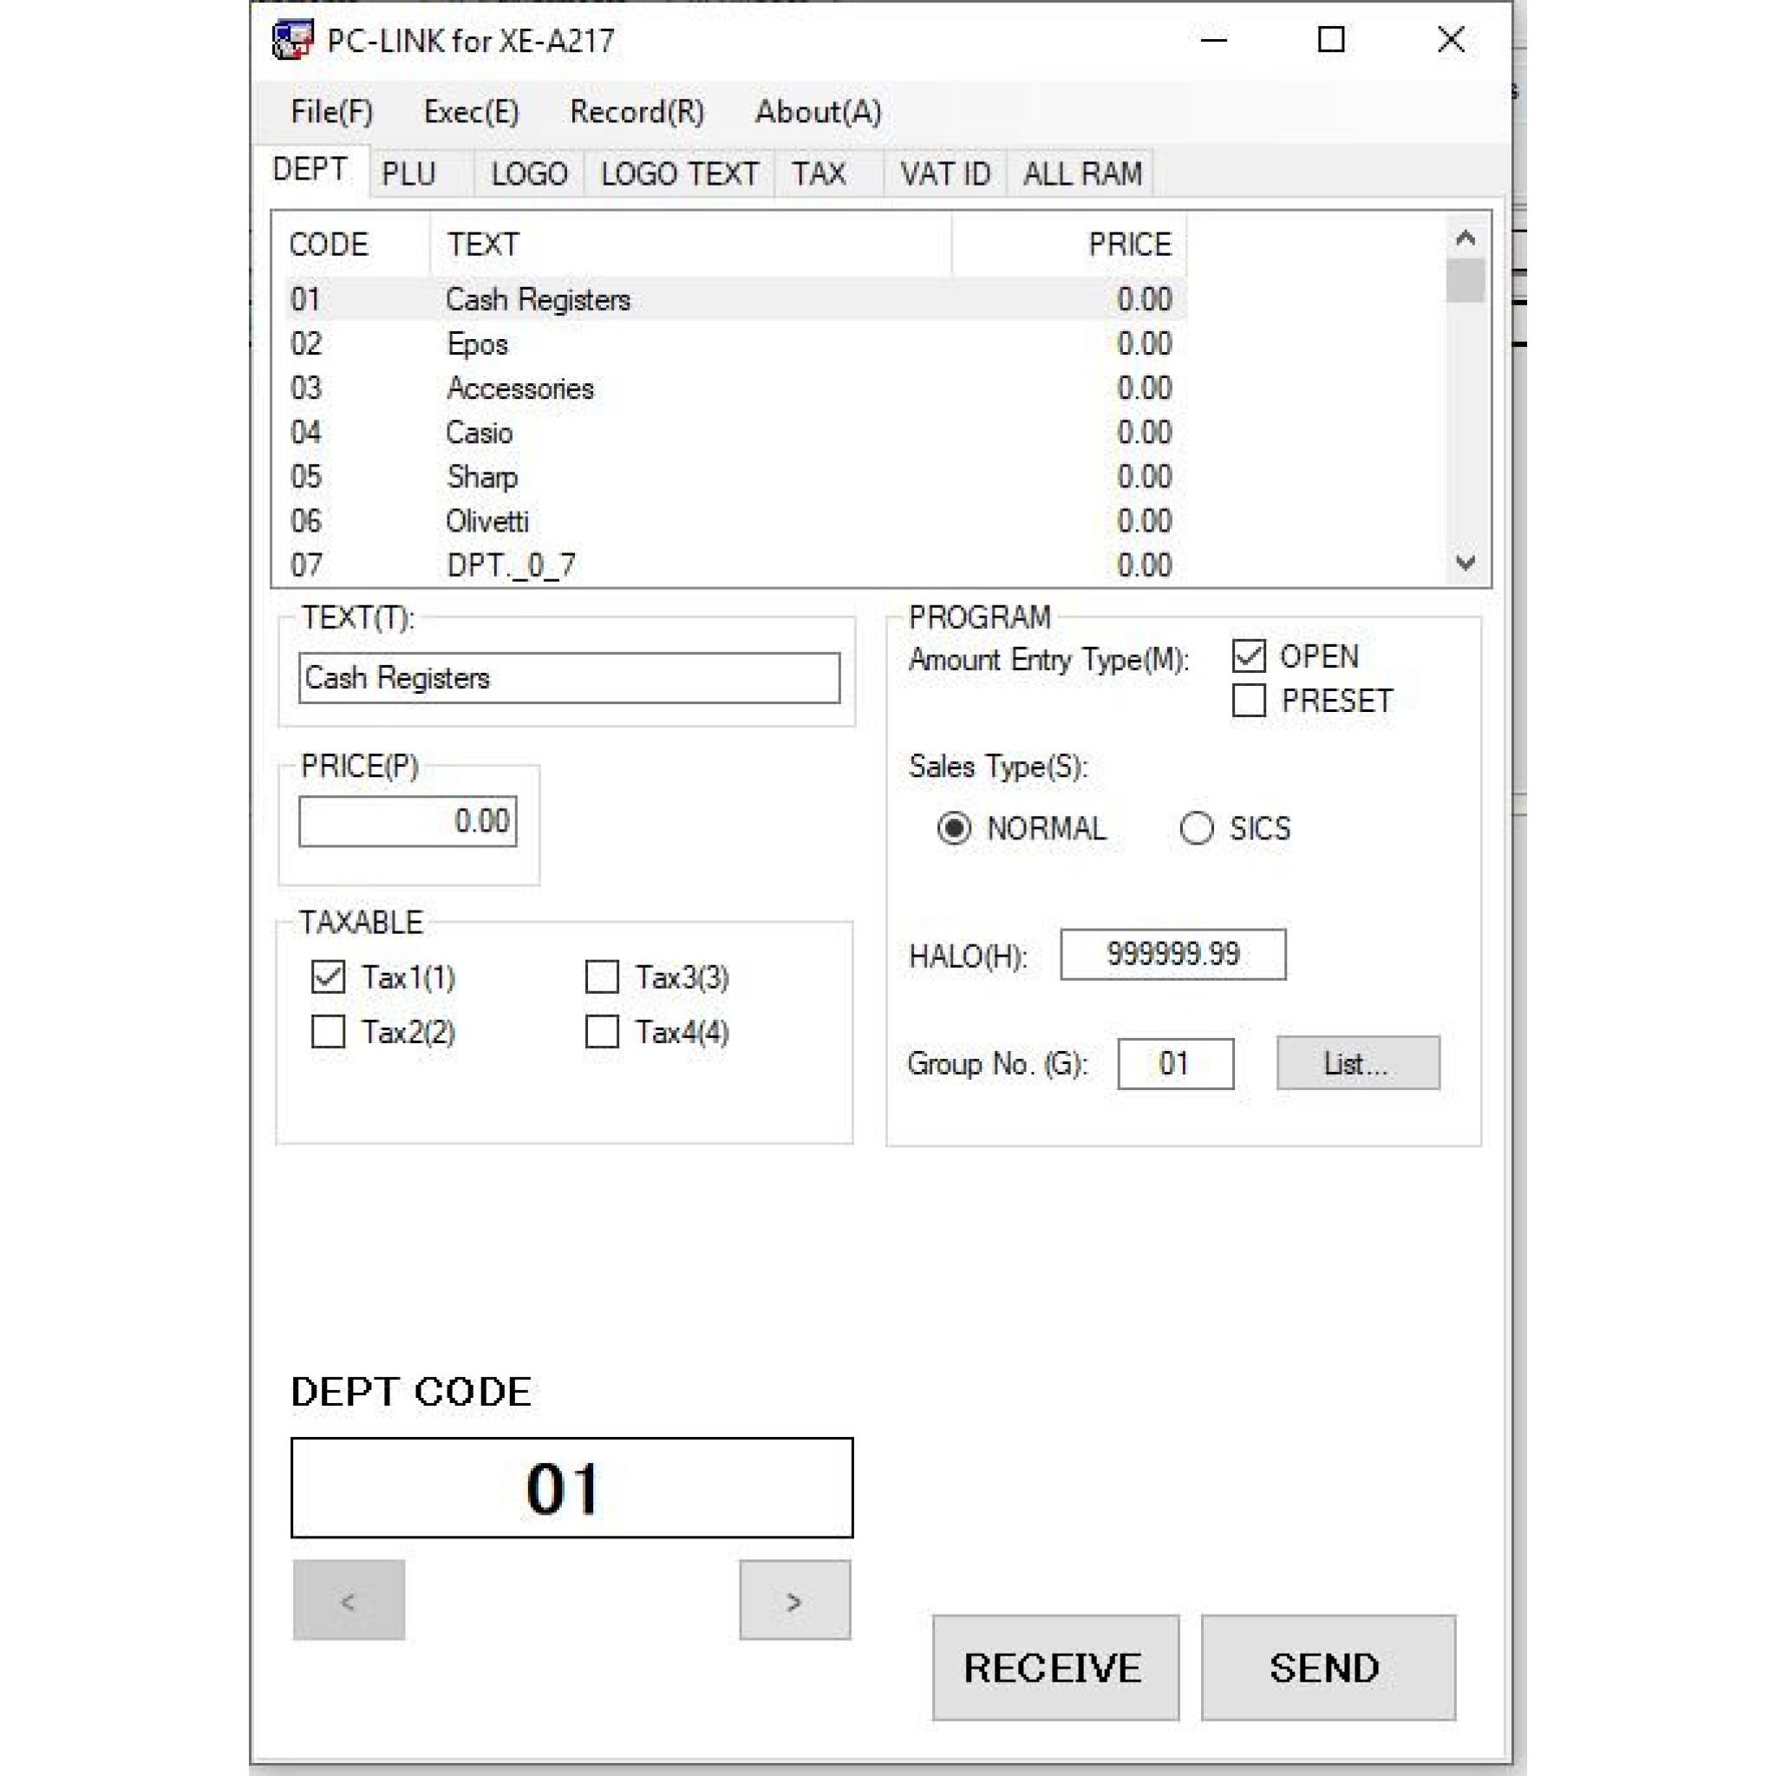Switch to the LOGO tab
Image resolution: width=1776 pixels, height=1776 pixels.
[530, 173]
